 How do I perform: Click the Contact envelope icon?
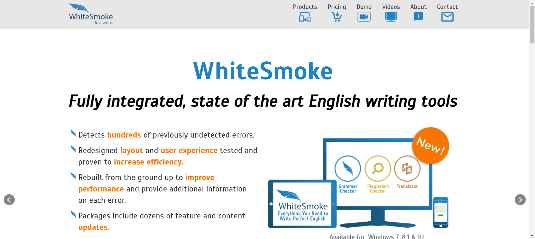coord(448,17)
